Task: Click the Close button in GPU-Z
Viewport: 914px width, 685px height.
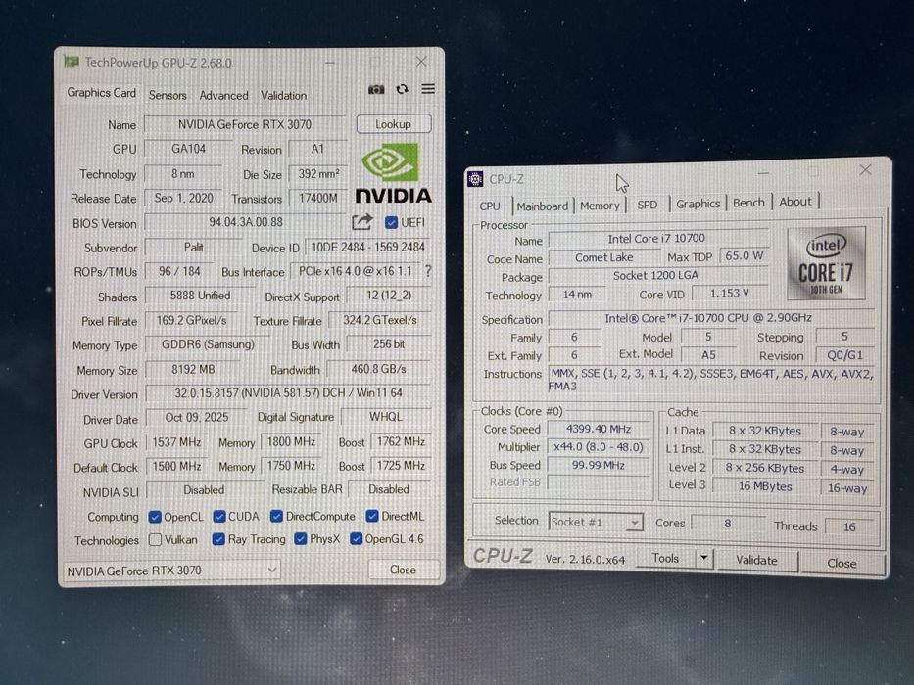Action: [x=403, y=570]
